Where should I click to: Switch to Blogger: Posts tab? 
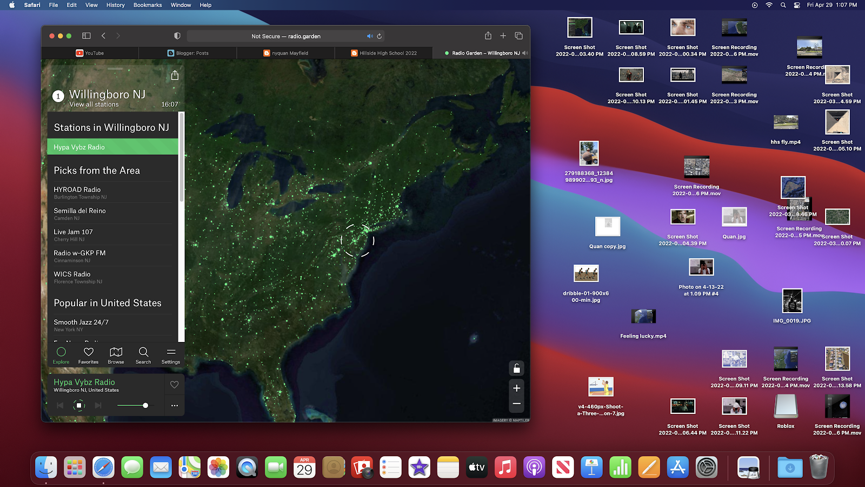point(188,53)
